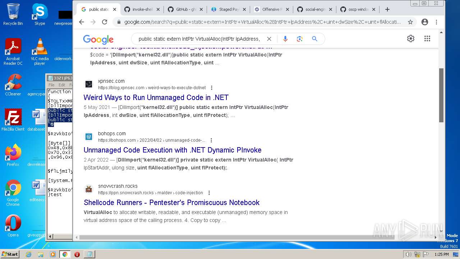Clear the Google search box text
Viewport: 460px width, 259px height.
269,39
